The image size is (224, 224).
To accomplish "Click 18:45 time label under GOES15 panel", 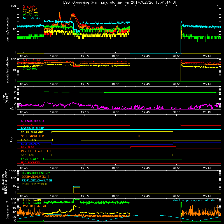I will pos(24,112).
